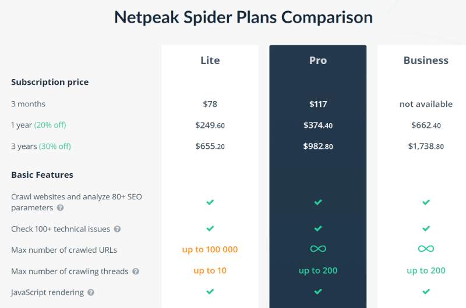The width and height of the screenshot is (466, 308).
Task: Click the Pro 1 year $374.40 price
Action: 318,125
